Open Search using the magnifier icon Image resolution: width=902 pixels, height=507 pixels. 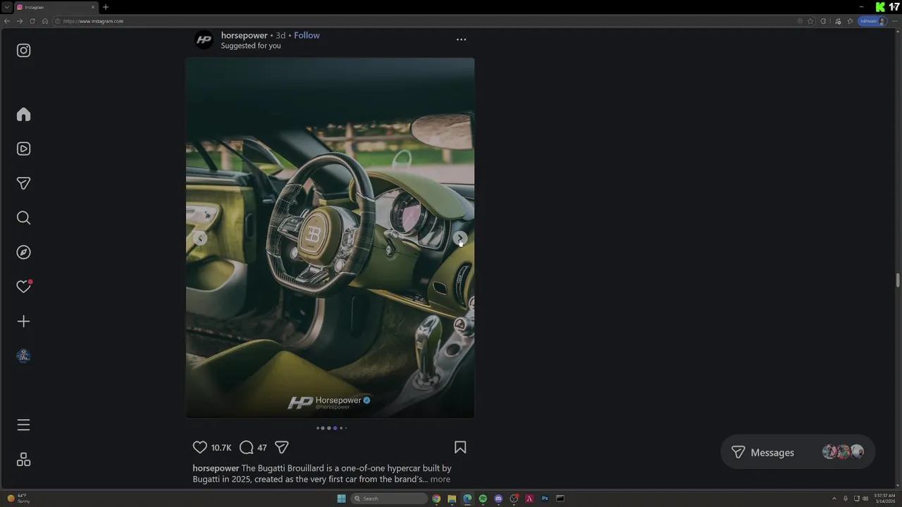23,218
